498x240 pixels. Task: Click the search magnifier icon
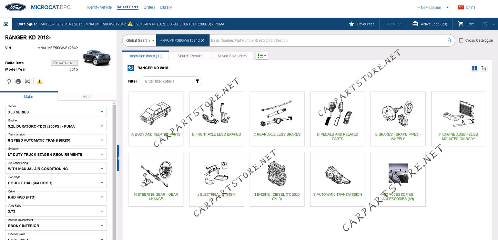pyautogui.click(x=449, y=40)
